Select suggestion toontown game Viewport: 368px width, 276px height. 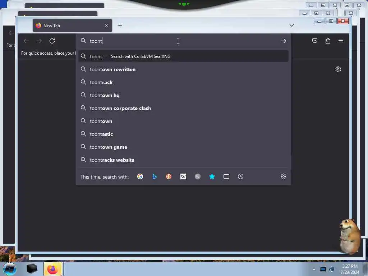[183, 147]
